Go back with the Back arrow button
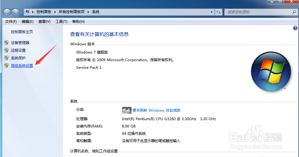This screenshot has width=299, height=157. click(x=7, y=12)
